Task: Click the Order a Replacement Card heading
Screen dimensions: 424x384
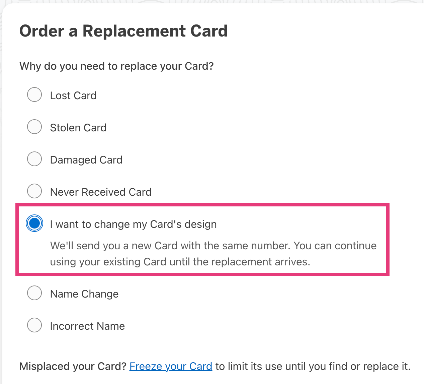Action: click(x=123, y=31)
